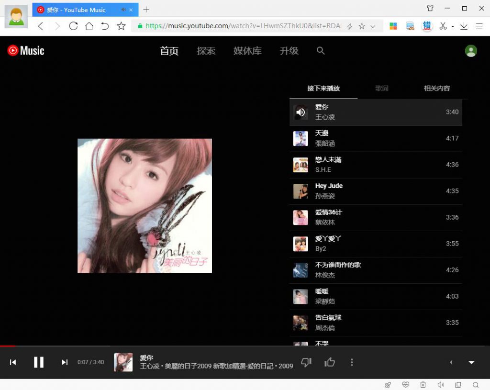Bookmark the page with toolbar star icon
This screenshot has width=490, height=390.
click(x=121, y=26)
